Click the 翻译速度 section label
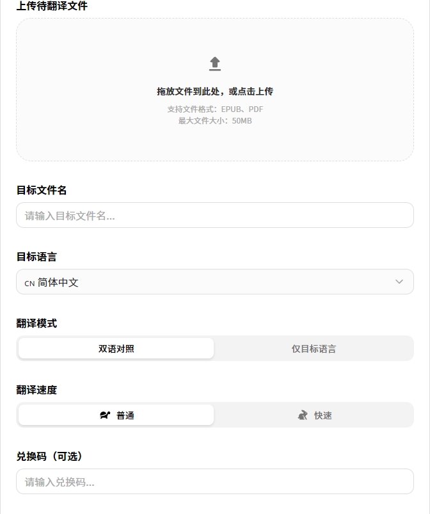Image resolution: width=430 pixels, height=514 pixels. (36, 390)
